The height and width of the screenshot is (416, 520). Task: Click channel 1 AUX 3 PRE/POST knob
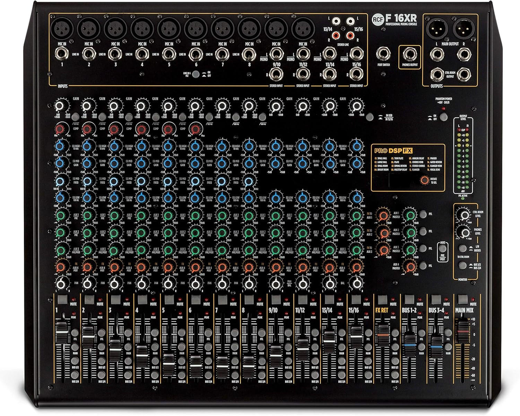(x=61, y=250)
